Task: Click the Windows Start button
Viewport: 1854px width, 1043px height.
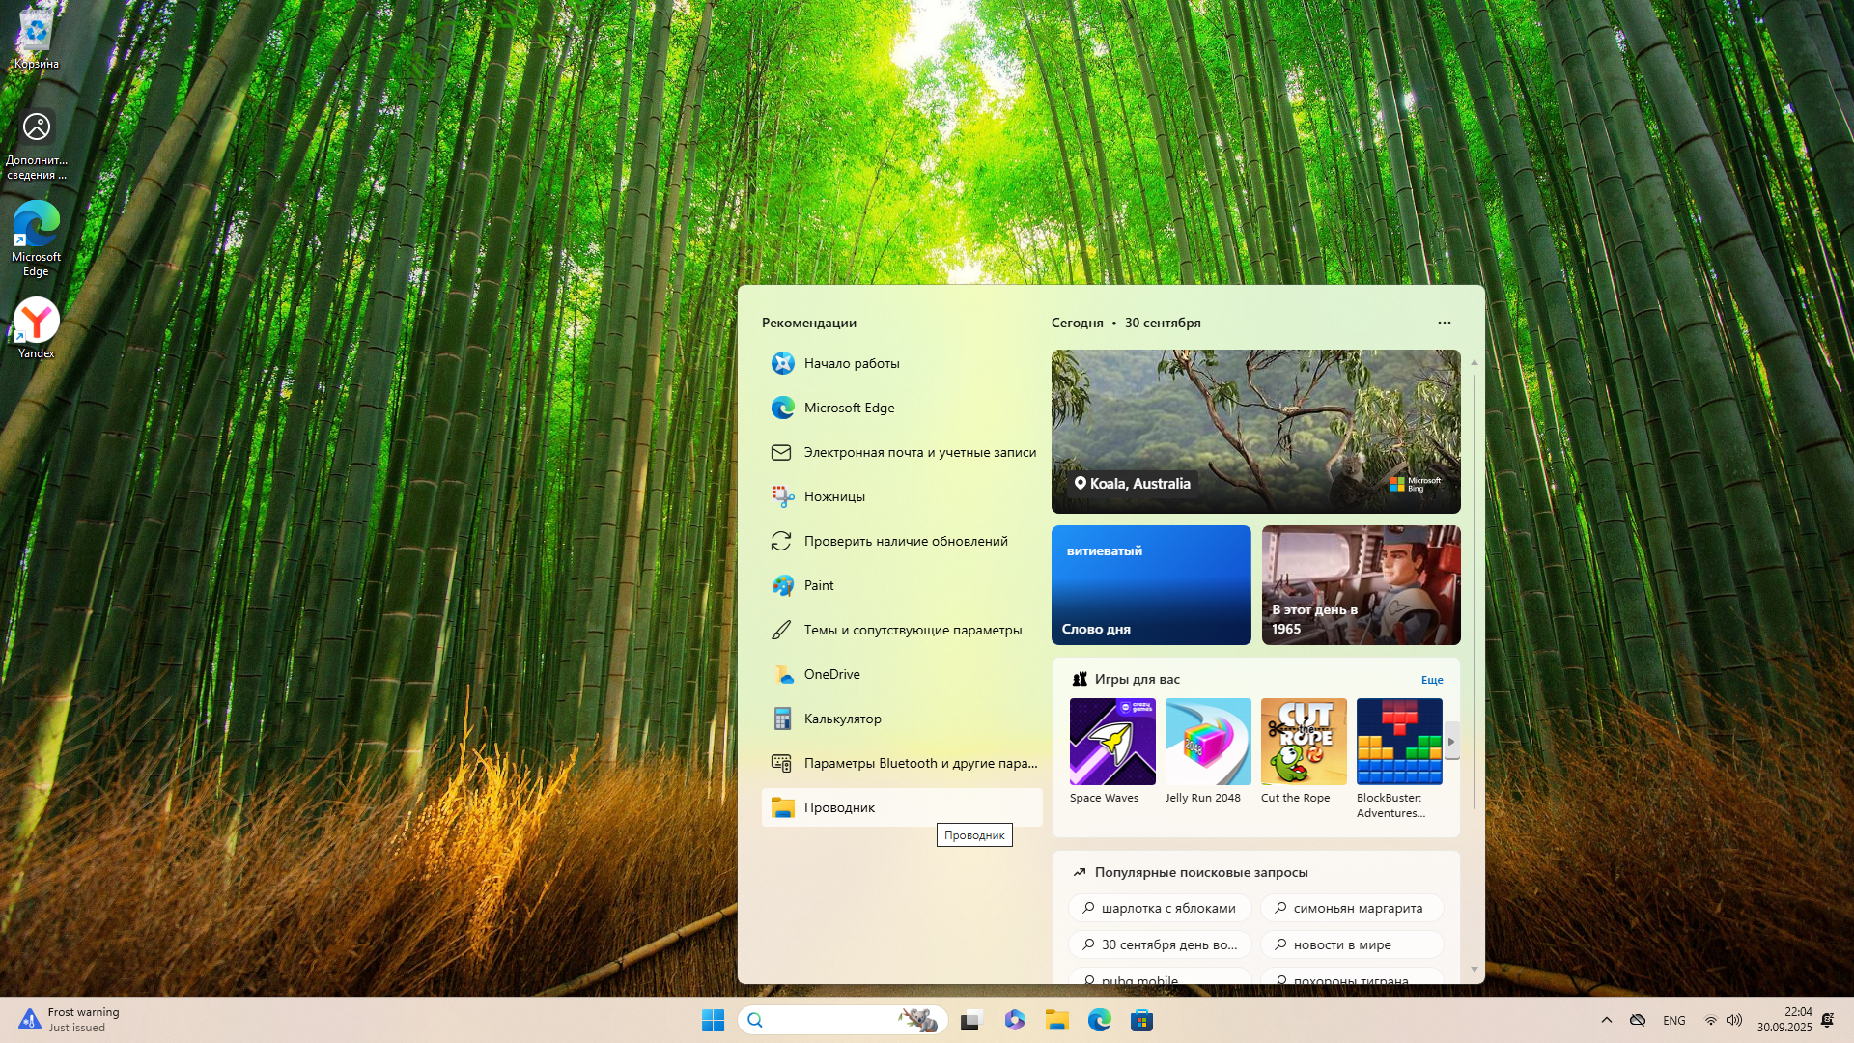Action: [713, 1021]
